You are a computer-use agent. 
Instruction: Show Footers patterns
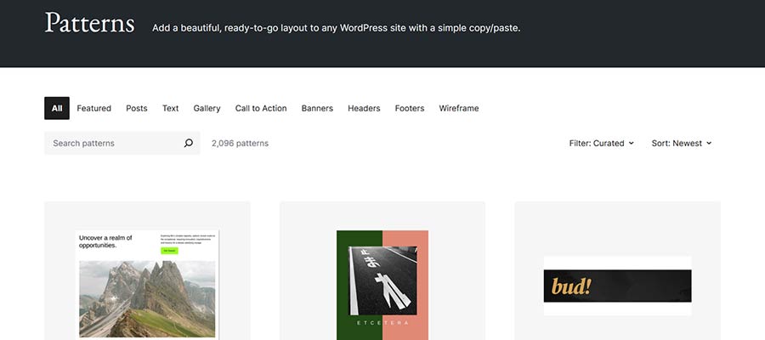point(410,109)
